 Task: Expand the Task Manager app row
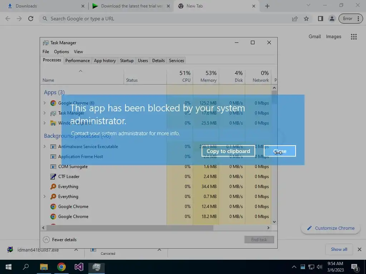click(45, 113)
